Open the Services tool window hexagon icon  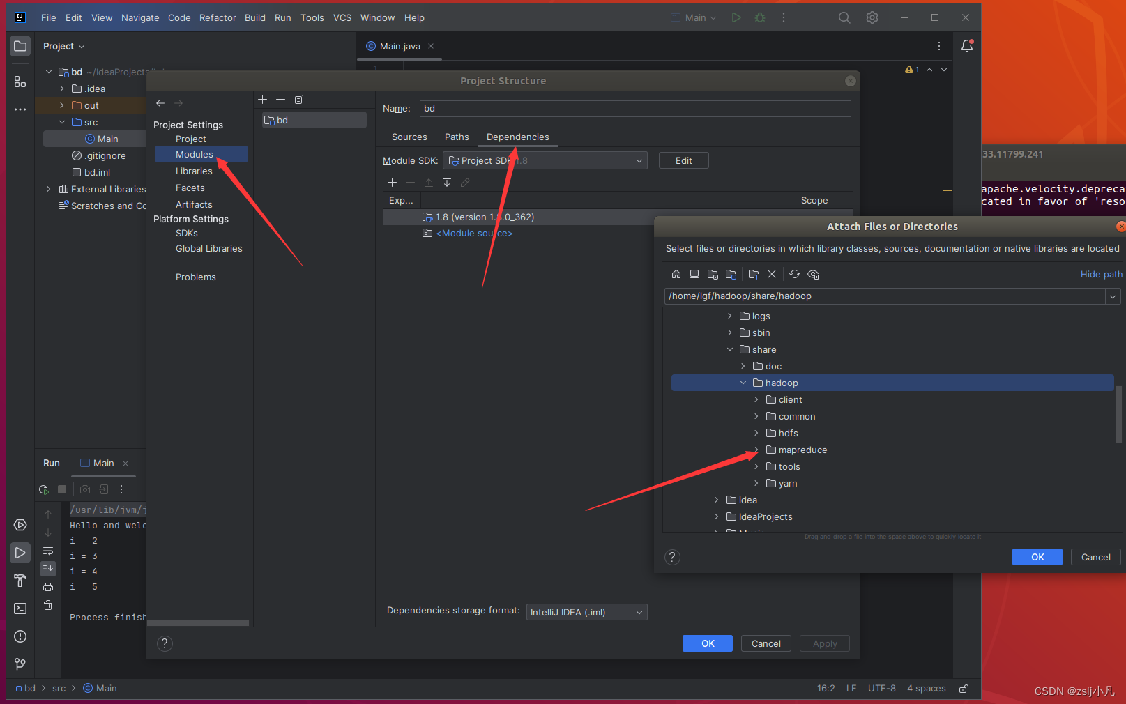[x=20, y=525]
